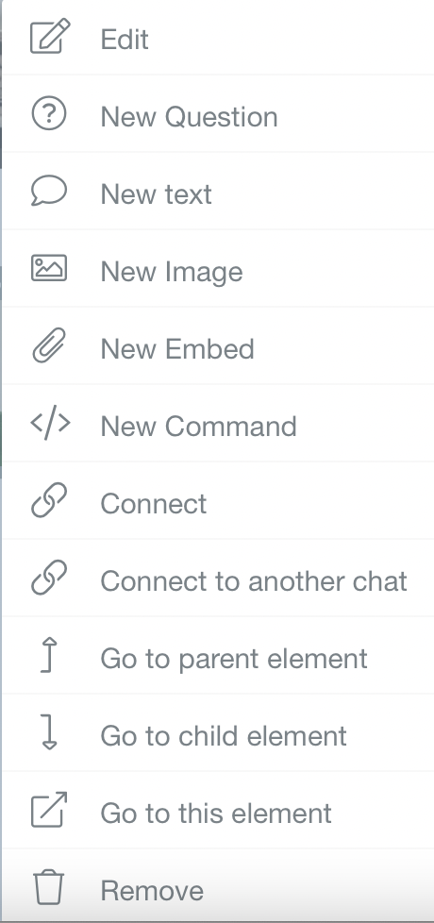The height and width of the screenshot is (923, 434).
Task: Click the picture icon for New Image
Action: pyautogui.click(x=49, y=268)
